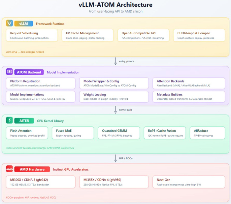Click the Flash Attention card
This screenshot has height=204, width=231.
pyautogui.click(x=27, y=133)
